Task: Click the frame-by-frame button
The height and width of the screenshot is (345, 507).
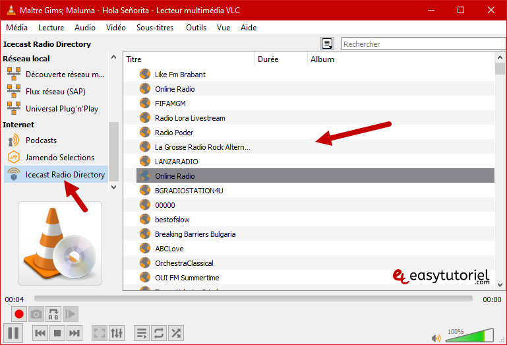Action: (71, 314)
